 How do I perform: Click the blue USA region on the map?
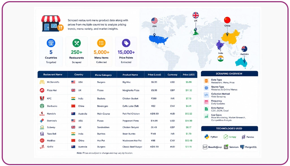pyautogui.click(x=158, y=40)
